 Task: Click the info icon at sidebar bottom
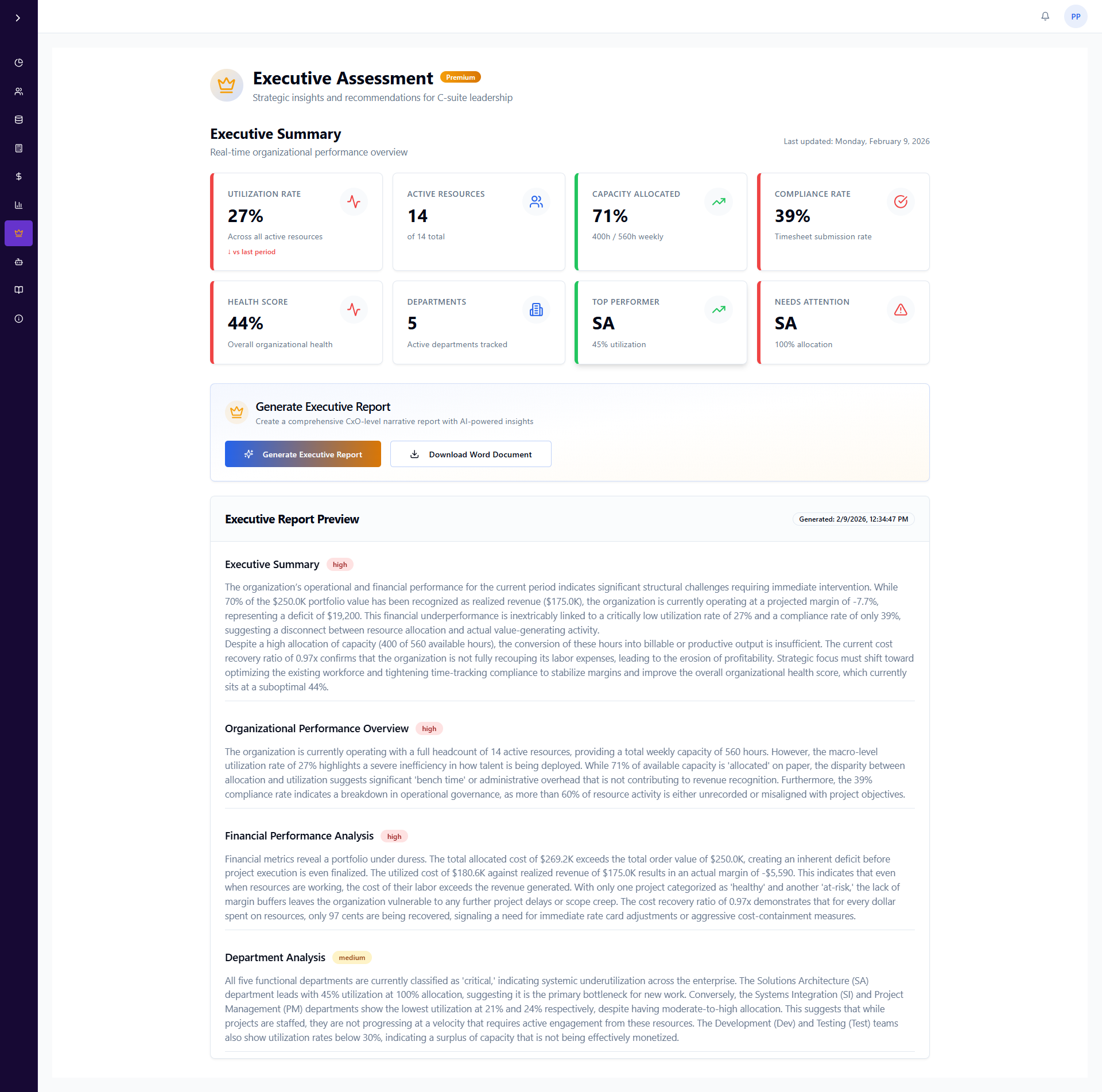pos(18,319)
